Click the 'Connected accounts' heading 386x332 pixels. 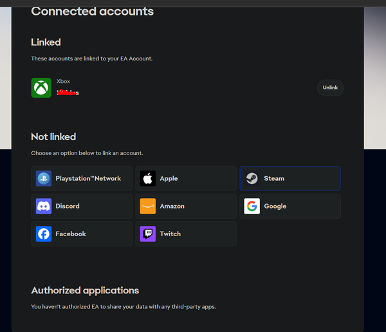pos(92,12)
